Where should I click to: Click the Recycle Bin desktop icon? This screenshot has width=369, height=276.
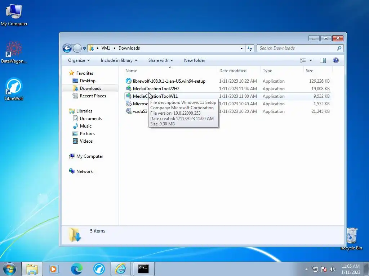click(352, 239)
